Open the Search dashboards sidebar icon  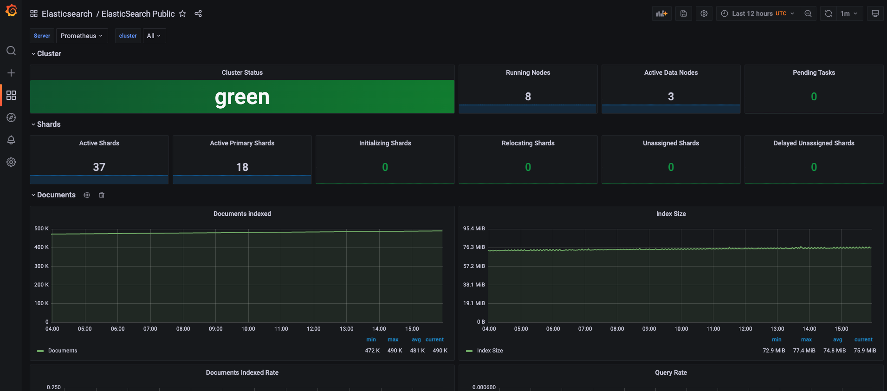[11, 51]
